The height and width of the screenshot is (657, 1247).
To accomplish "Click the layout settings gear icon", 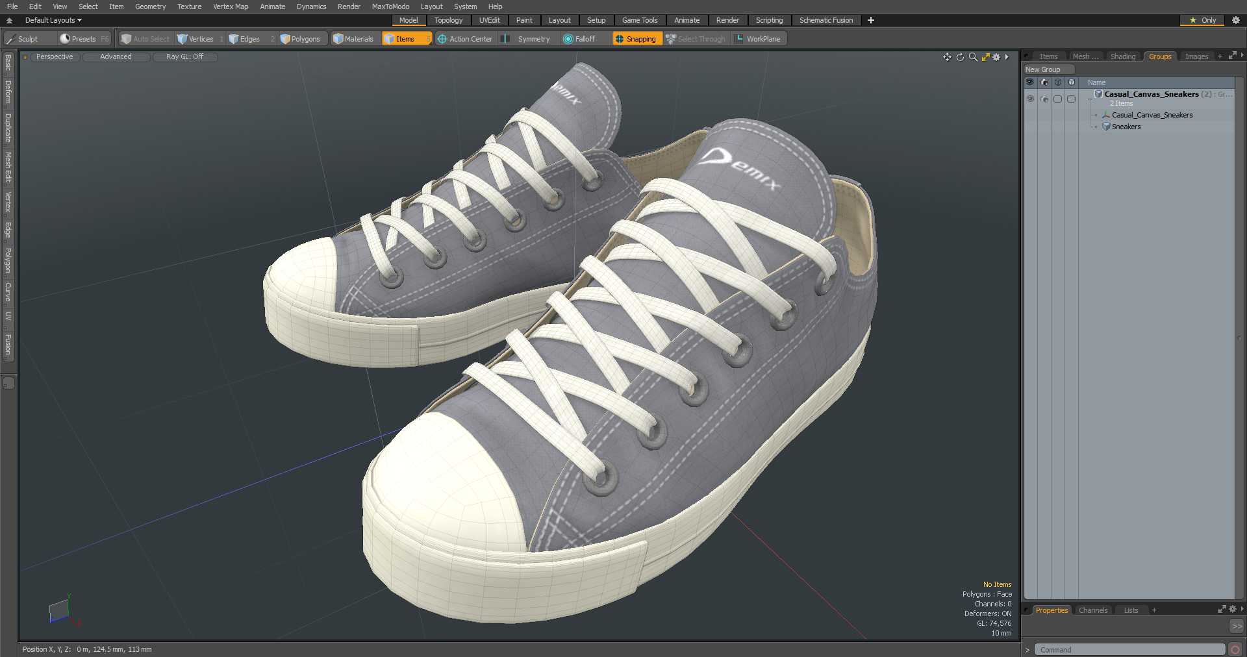I will tap(1236, 20).
